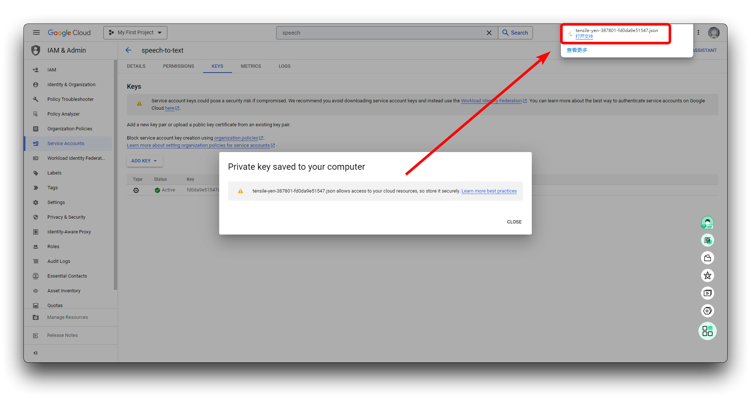
Task: Click the key ID fd0da9e51547
Action: (x=203, y=190)
